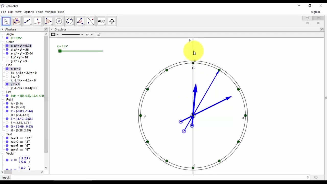Open Input bar history dropdown
Screen dimensions: 327x184
pyautogui.click(x=308, y=177)
